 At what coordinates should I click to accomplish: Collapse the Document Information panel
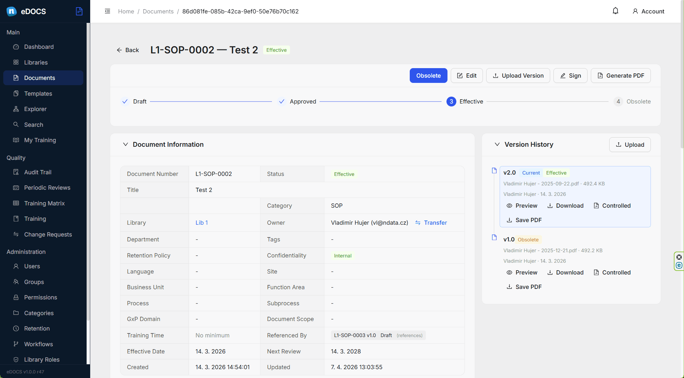(x=125, y=144)
